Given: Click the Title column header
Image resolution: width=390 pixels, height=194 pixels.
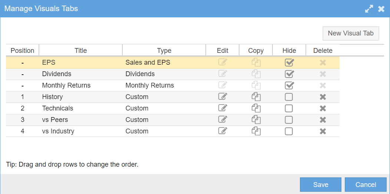Looking at the screenshot, I should [x=80, y=51].
